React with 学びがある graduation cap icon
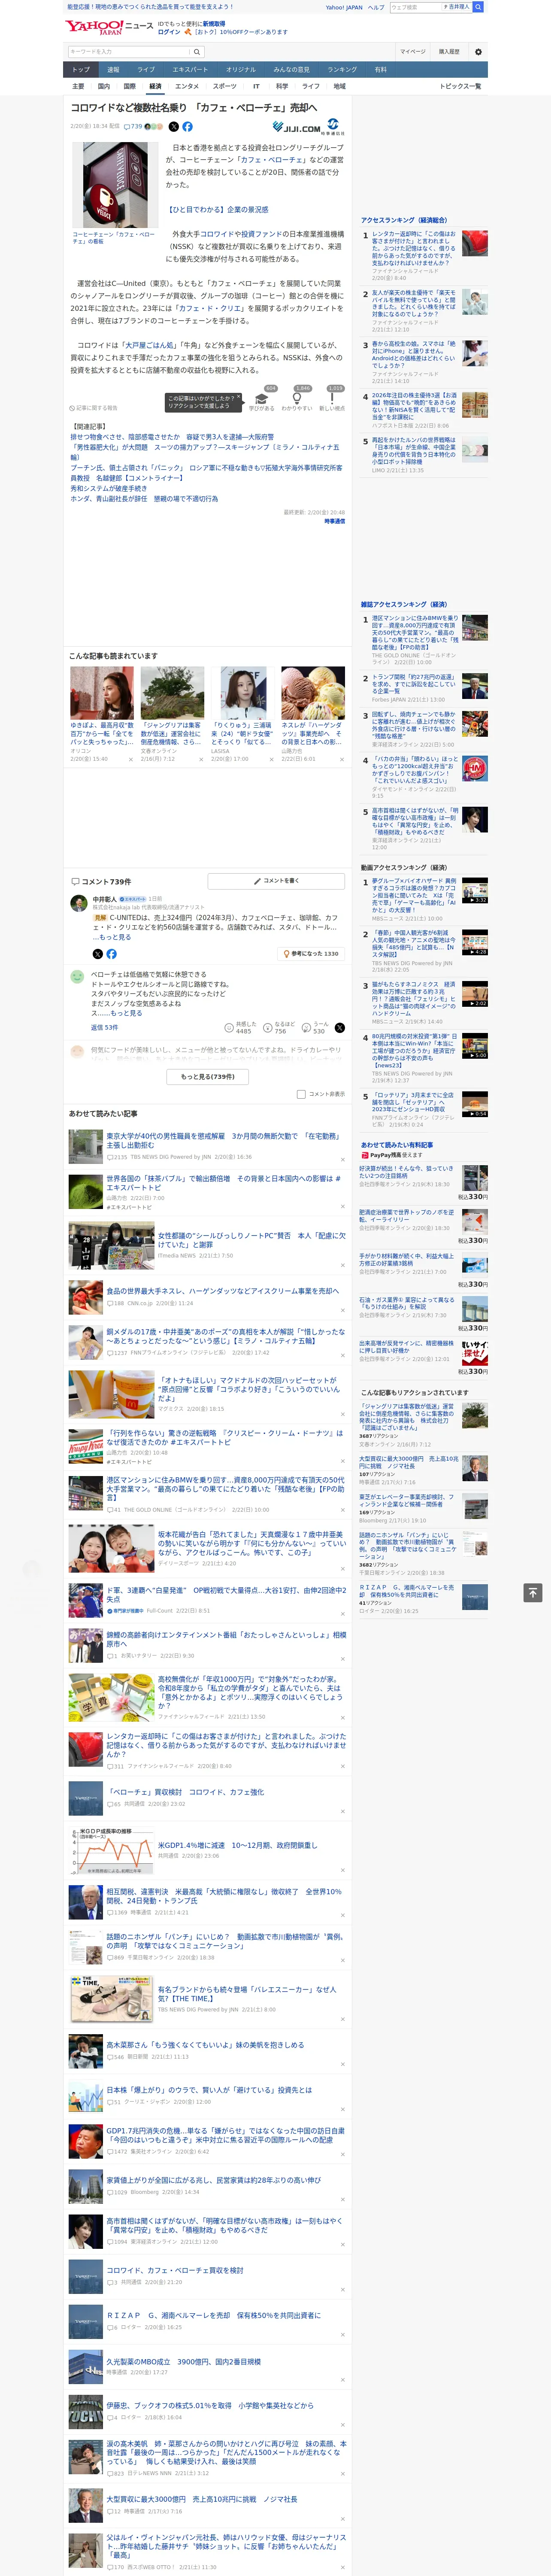Image resolution: width=551 pixels, height=2576 pixels. pyautogui.click(x=261, y=399)
